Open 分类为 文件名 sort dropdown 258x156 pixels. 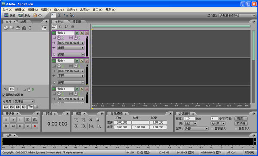pos(24,101)
